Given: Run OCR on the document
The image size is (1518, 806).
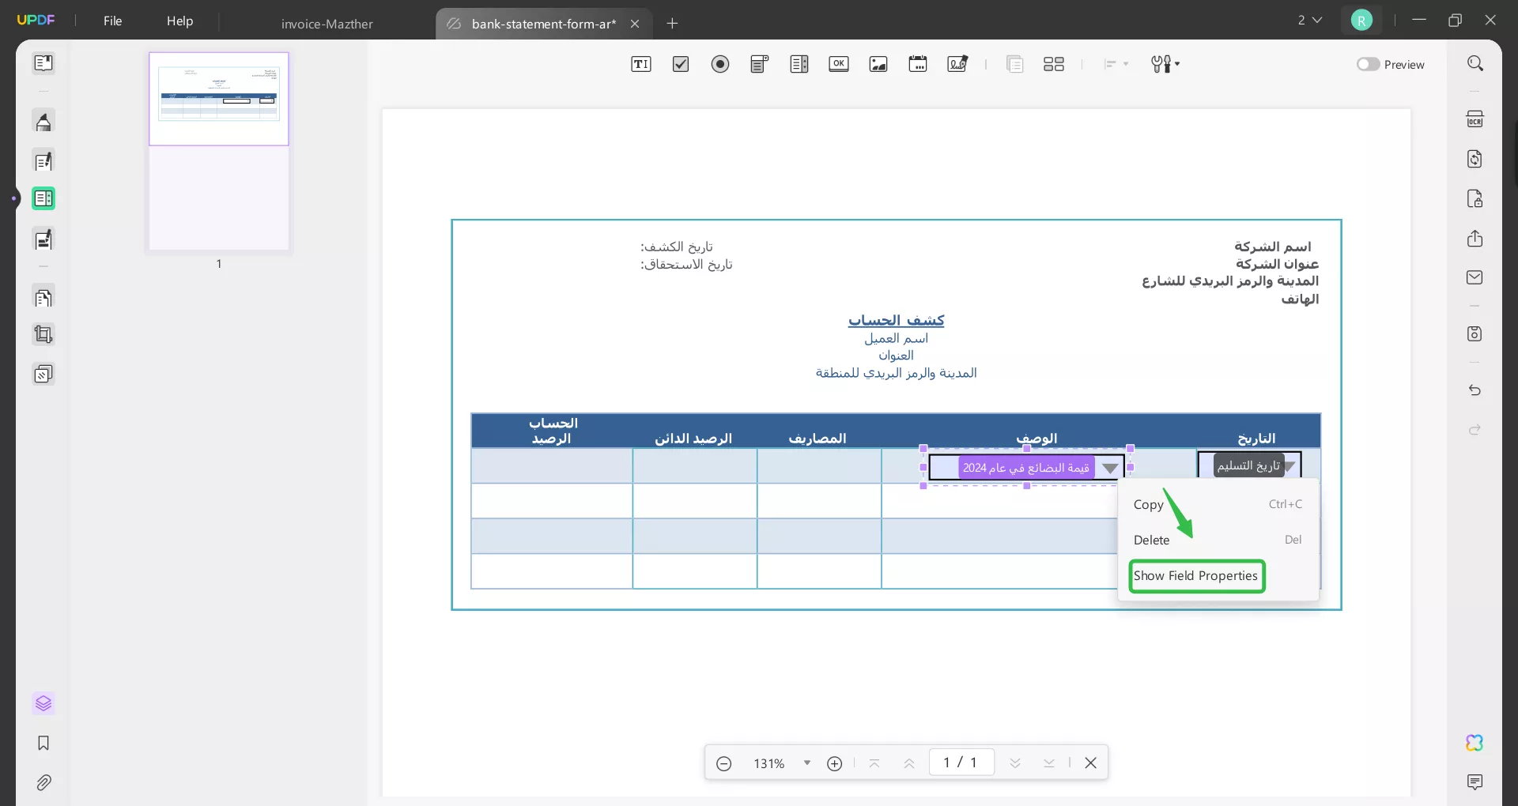Looking at the screenshot, I should coord(1475,119).
